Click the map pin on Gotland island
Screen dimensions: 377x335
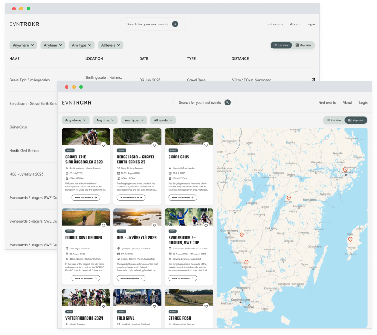coord(350,239)
